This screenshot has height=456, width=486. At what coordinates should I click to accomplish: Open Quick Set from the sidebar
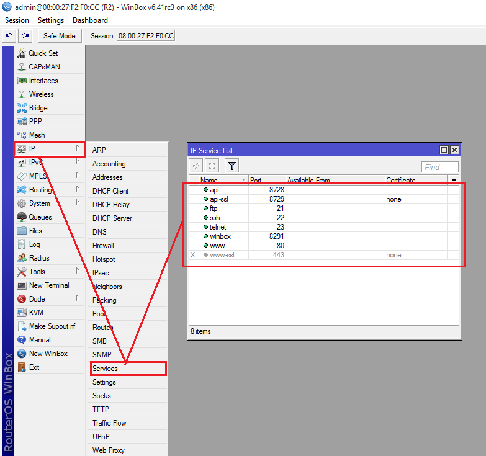tap(50, 53)
